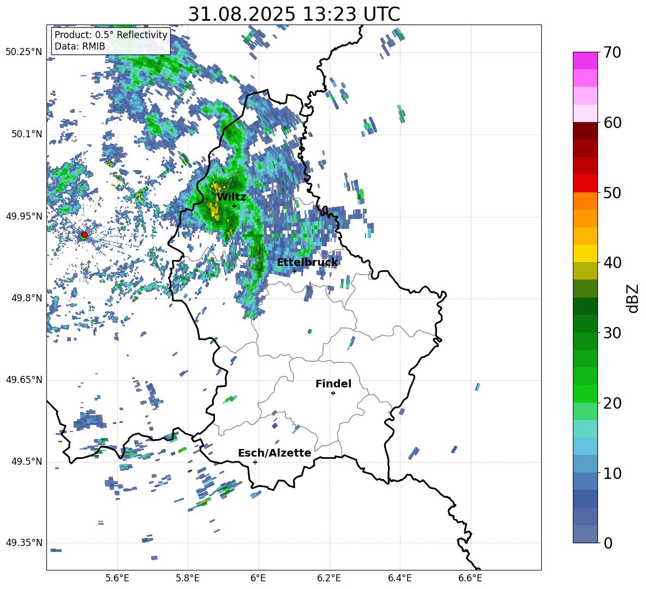This screenshot has width=646, height=589.
Task: Click the Esch/Alzette location cross marker
Action: pos(255,462)
